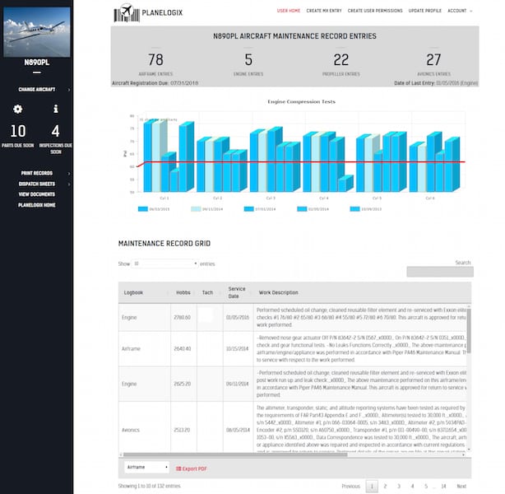Click the Date of Last Entry text

[436, 83]
